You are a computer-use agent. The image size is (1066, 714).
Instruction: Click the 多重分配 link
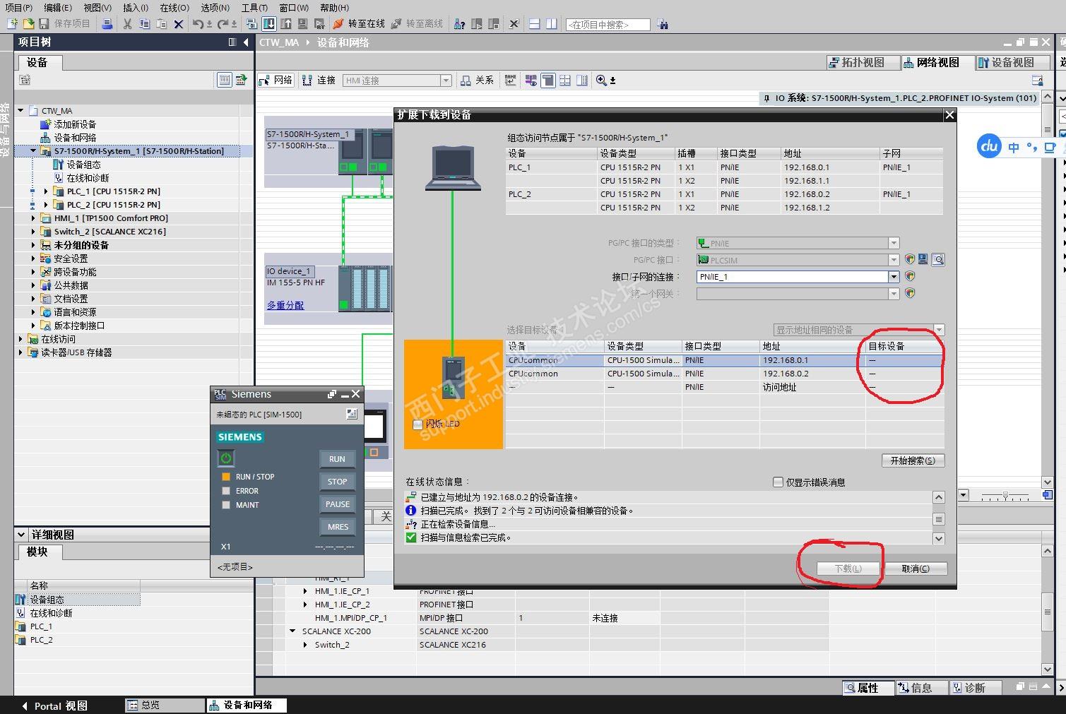tap(285, 305)
